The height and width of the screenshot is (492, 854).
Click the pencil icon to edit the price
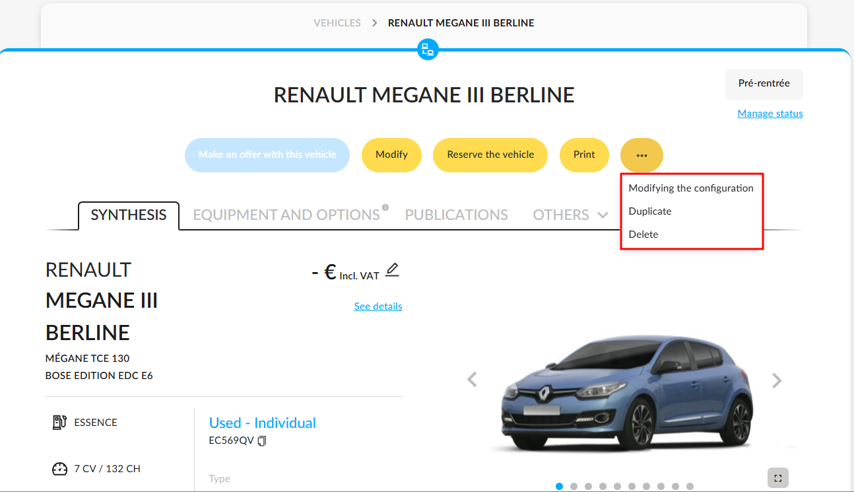[x=392, y=269]
